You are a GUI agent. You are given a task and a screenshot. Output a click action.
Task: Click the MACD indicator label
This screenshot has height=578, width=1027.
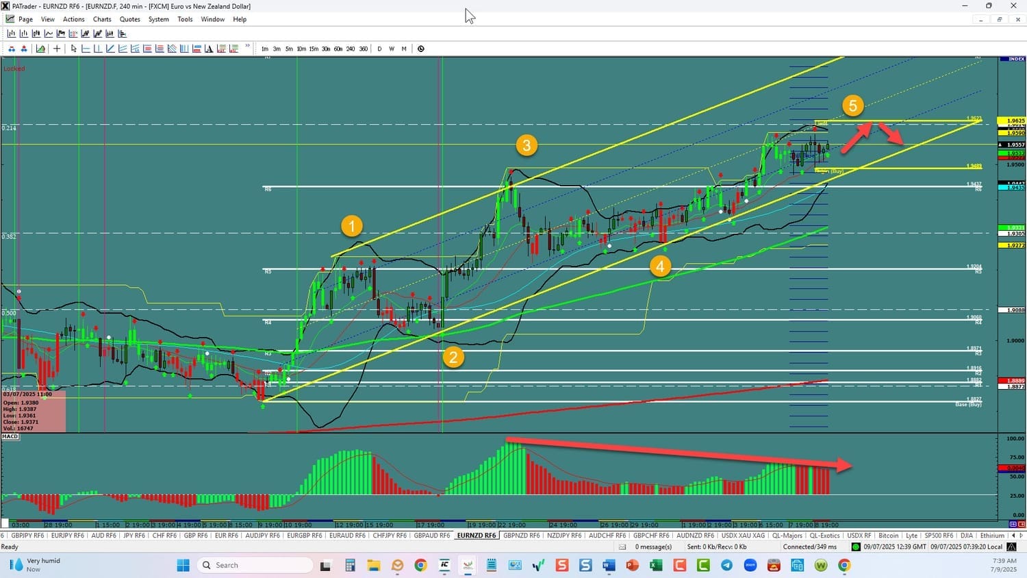10,436
